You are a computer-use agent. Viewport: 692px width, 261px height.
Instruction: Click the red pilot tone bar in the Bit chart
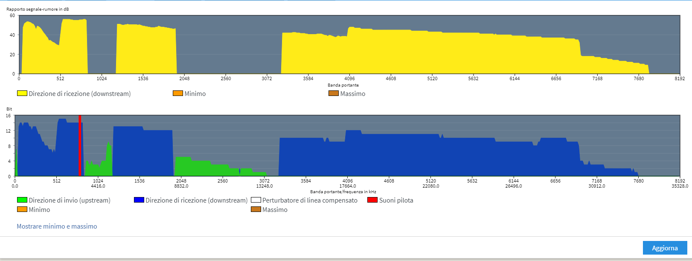(80, 145)
